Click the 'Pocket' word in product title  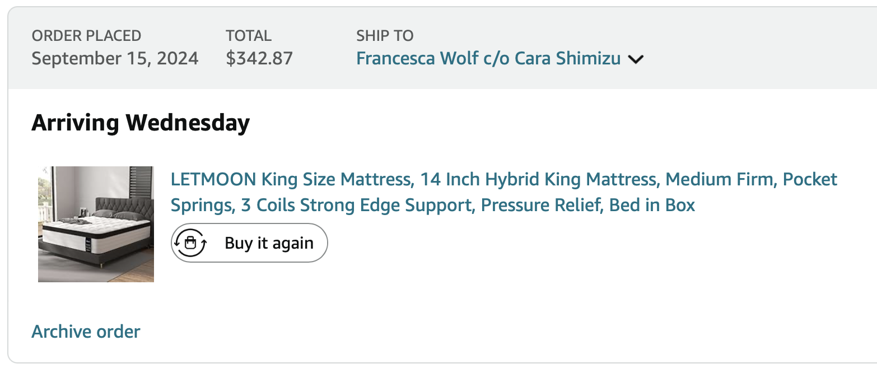(x=810, y=180)
